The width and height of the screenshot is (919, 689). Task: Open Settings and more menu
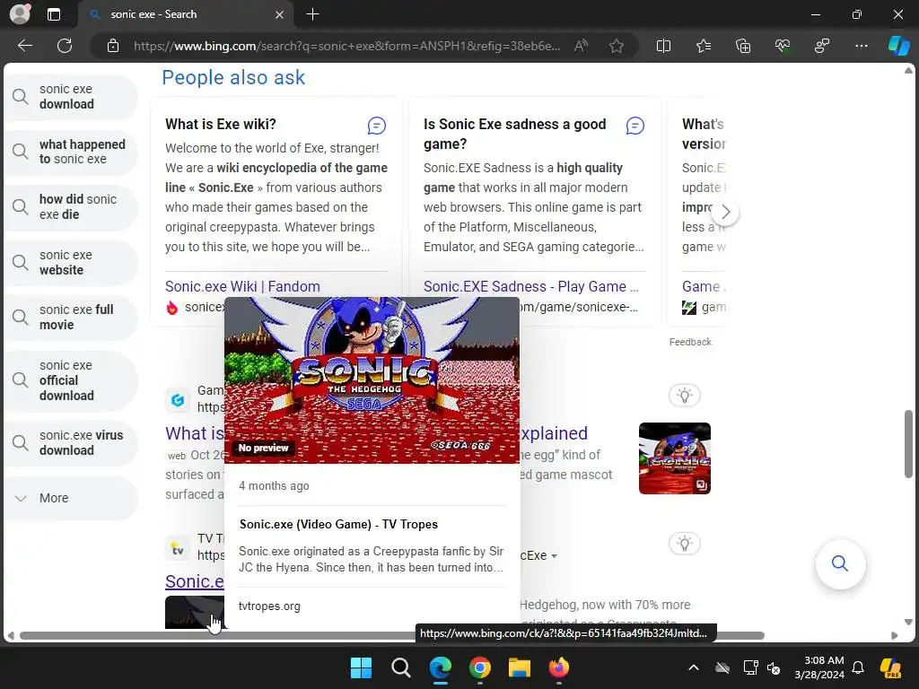click(x=861, y=46)
